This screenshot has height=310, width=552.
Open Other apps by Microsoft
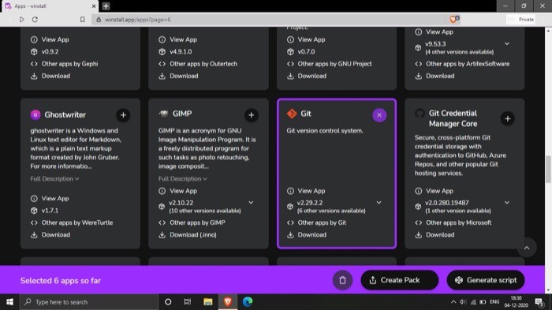(x=453, y=222)
